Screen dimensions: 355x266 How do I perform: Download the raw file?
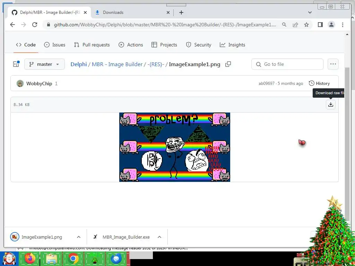coord(330,104)
